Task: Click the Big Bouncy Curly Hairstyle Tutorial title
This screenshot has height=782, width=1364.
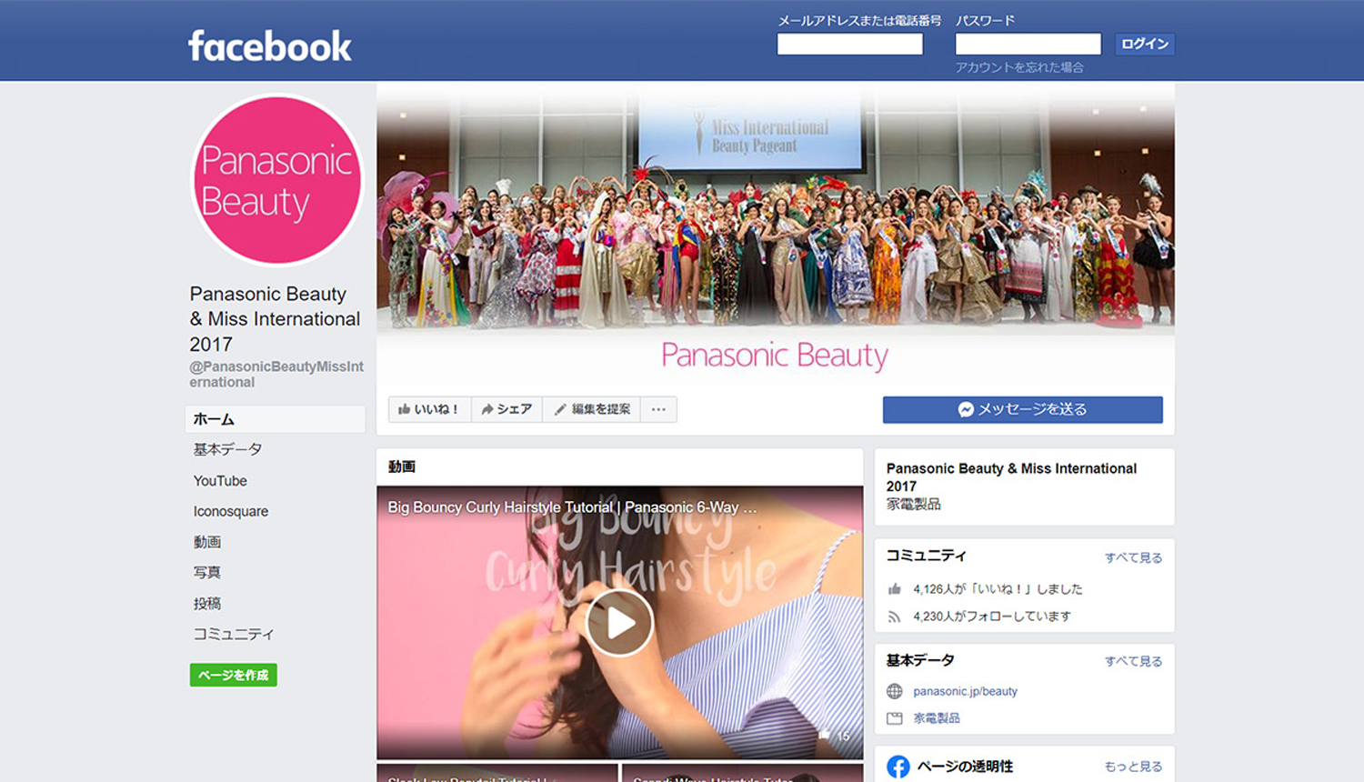Action: (572, 507)
